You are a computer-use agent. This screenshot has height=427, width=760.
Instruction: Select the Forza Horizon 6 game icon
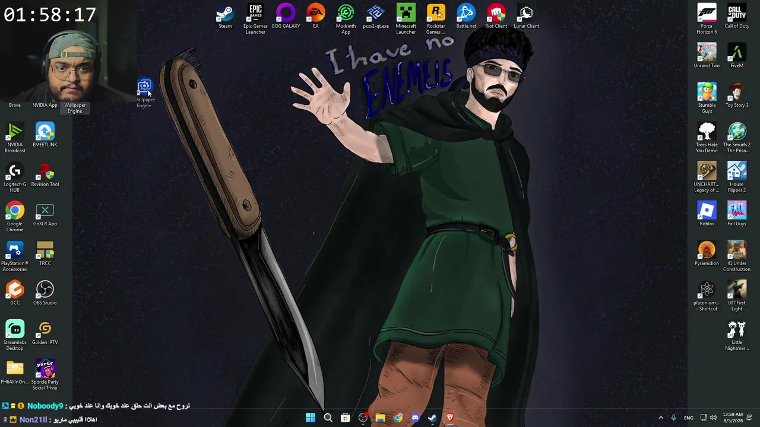[x=707, y=19]
